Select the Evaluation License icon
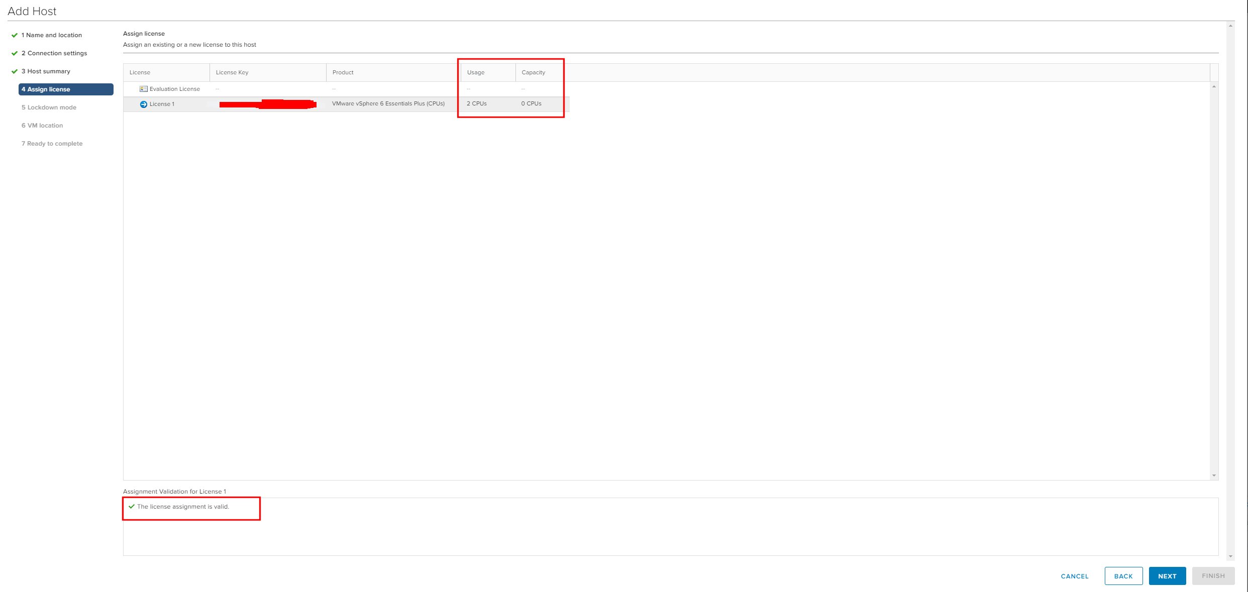 point(143,89)
